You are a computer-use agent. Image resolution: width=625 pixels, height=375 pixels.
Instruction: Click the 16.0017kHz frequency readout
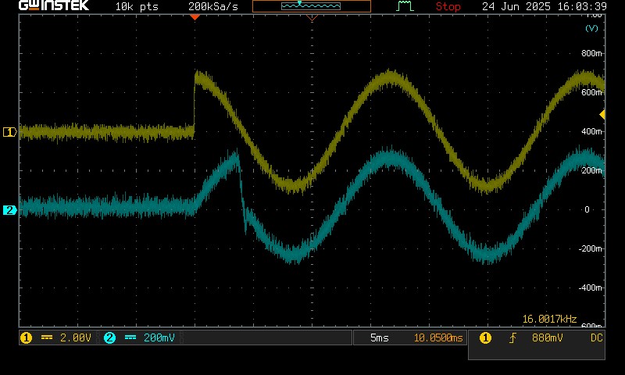(550, 320)
